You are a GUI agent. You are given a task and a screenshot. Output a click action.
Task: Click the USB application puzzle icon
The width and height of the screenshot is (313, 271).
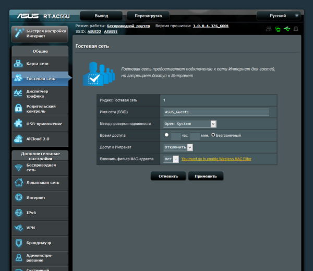point(18,123)
